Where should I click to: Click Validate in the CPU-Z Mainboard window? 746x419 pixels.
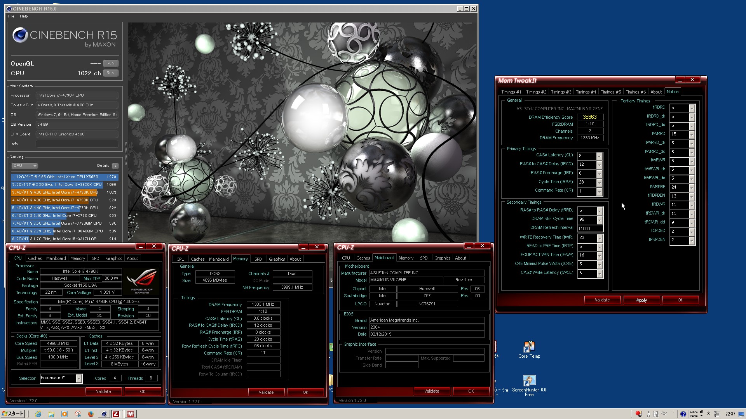432,391
